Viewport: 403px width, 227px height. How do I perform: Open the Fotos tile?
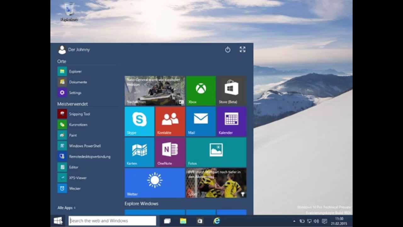point(216,152)
